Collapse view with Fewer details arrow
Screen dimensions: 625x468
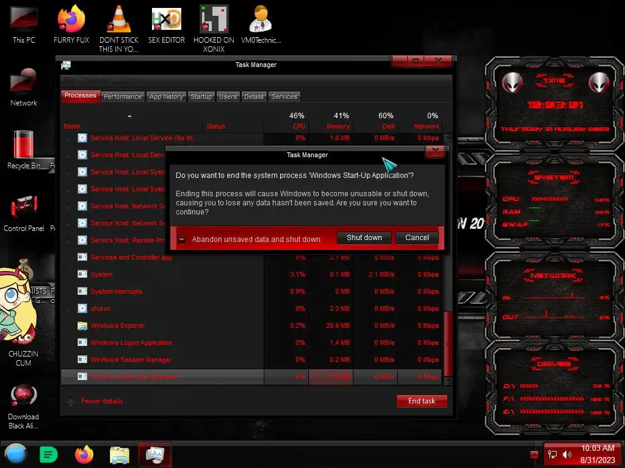coord(71,402)
